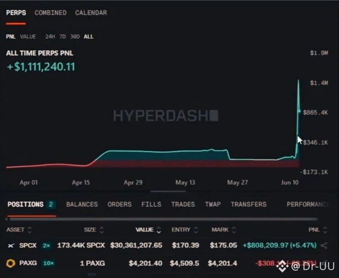Screen dimensions: 339x278
Task: Click the SPCX 2x leverage badge
Action: (47, 246)
